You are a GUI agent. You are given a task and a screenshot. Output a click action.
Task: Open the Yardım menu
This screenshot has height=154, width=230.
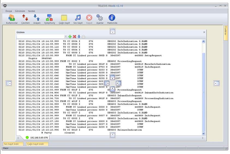pyautogui.click(x=32, y=11)
